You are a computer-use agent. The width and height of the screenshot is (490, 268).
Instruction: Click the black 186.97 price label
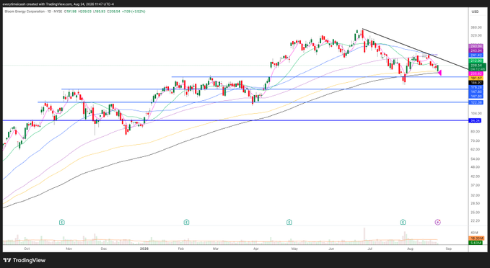pyautogui.click(x=476, y=83)
